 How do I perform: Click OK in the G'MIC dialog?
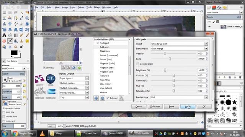coord(204,107)
